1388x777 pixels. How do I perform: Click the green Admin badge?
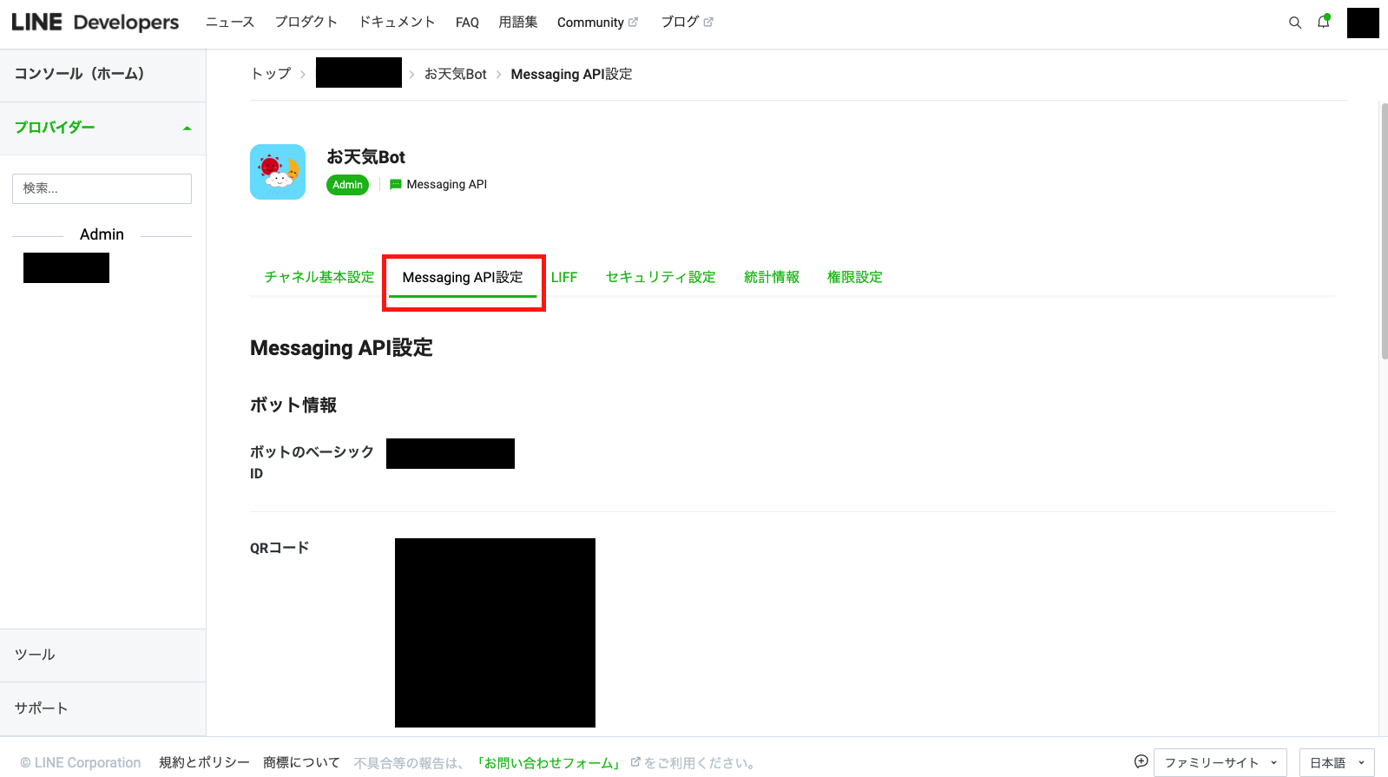coord(347,185)
